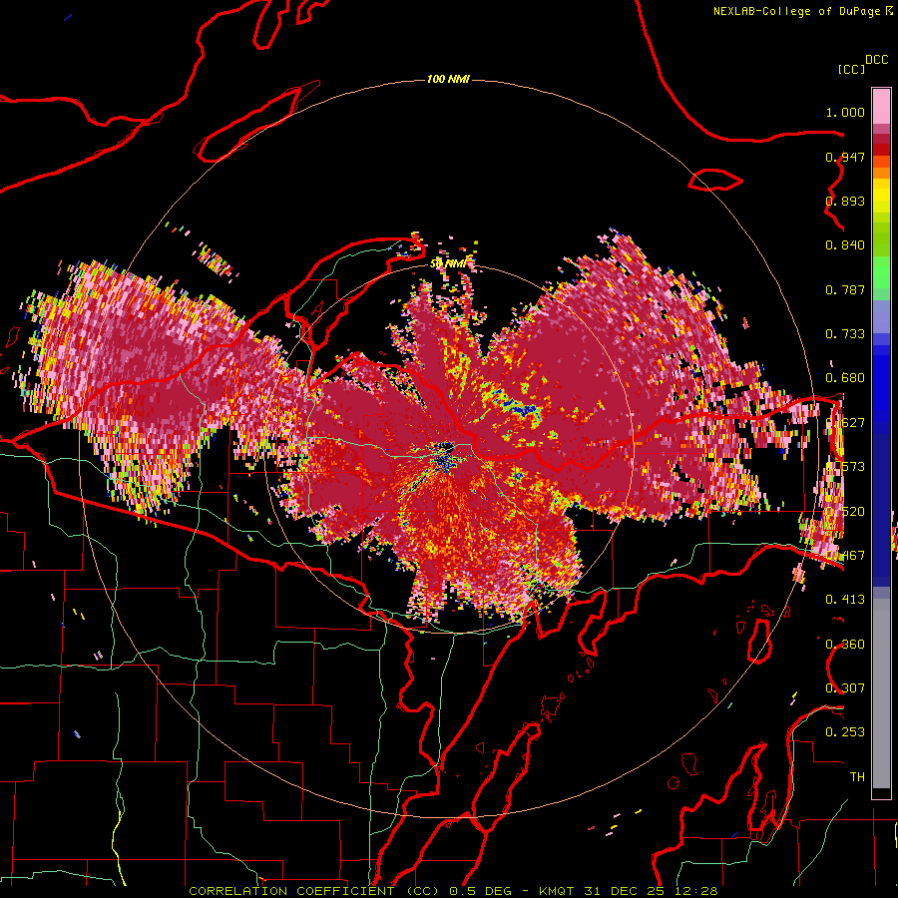The width and height of the screenshot is (898, 898).
Task: Select the 0.413 legend value
Action: click(845, 600)
